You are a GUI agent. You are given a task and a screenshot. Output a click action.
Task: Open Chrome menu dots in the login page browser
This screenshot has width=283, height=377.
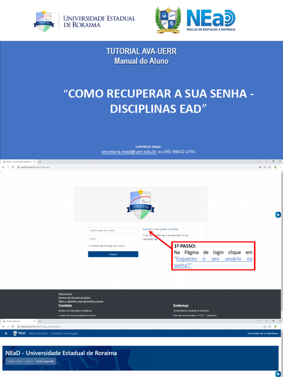280,167
